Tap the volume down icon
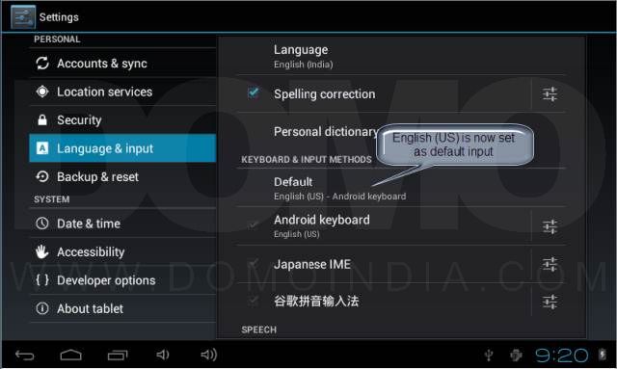This screenshot has width=617, height=369. click(x=163, y=355)
